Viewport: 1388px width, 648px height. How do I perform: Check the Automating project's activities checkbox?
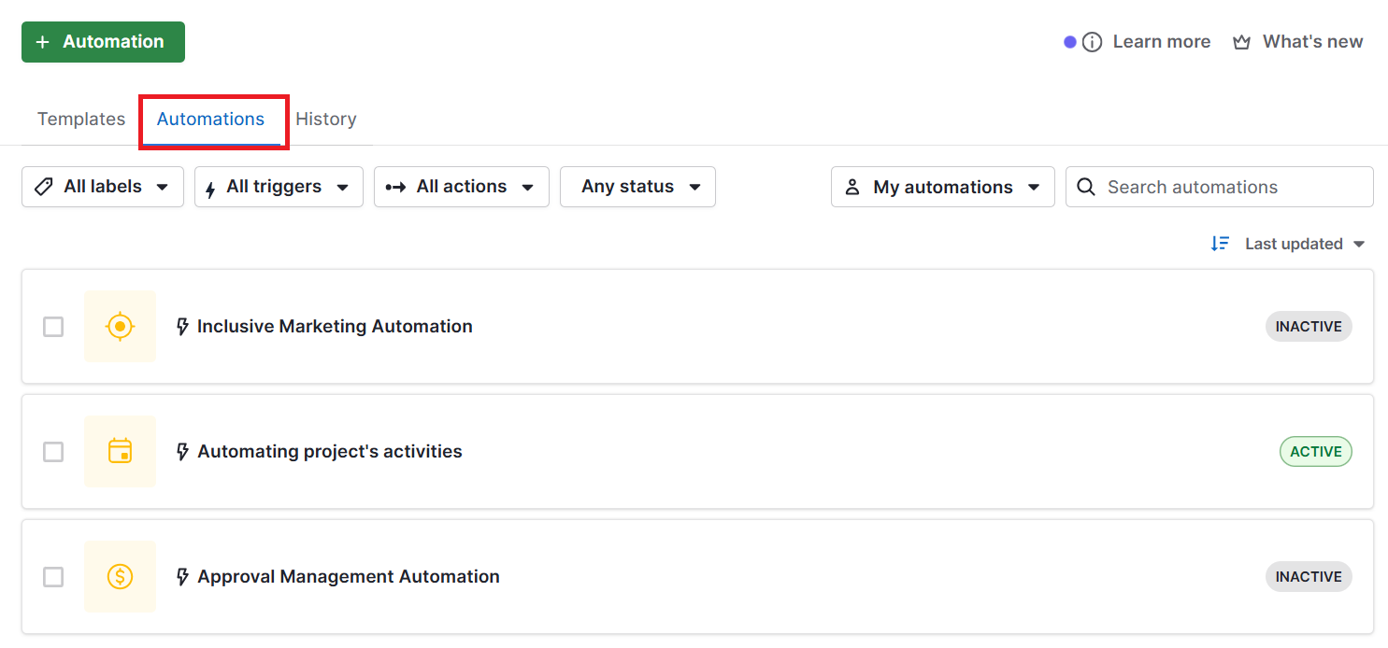point(53,452)
